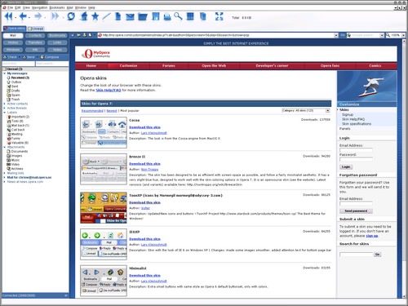The image size is (408, 306).
Task: Open bookmarks with the star icon
Action: [95, 16]
